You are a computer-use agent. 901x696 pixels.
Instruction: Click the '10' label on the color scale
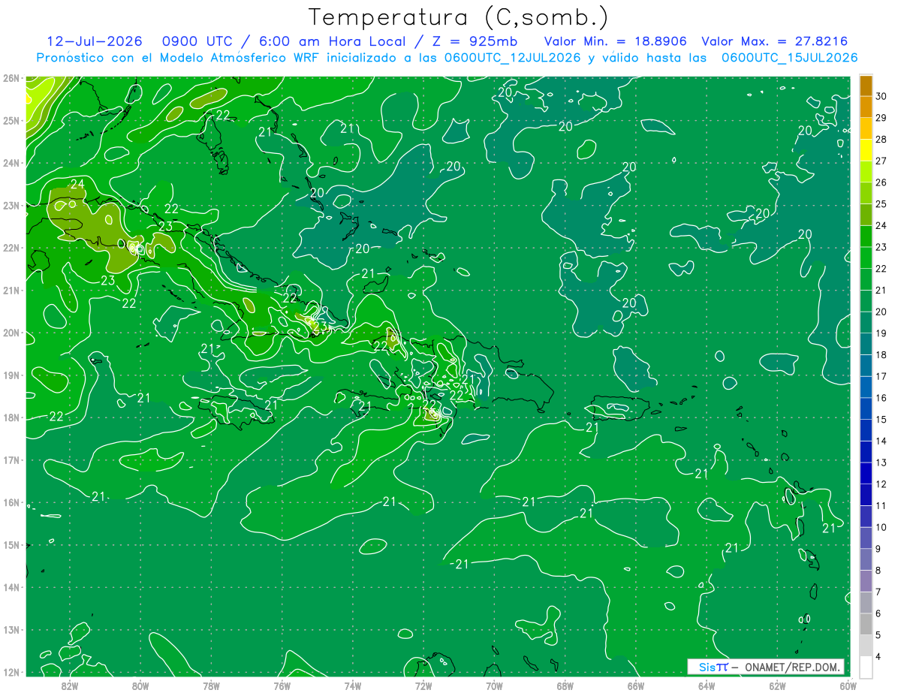(881, 527)
